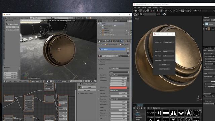Toggle Grease Pencil Layers checkbox in Blender
This screenshot has height=121, width=215.
tap(81, 84)
